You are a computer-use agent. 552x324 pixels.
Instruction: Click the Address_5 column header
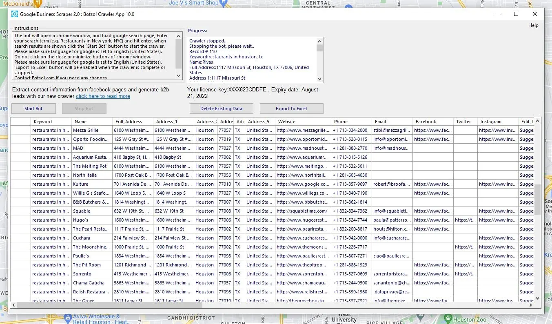(x=260, y=122)
